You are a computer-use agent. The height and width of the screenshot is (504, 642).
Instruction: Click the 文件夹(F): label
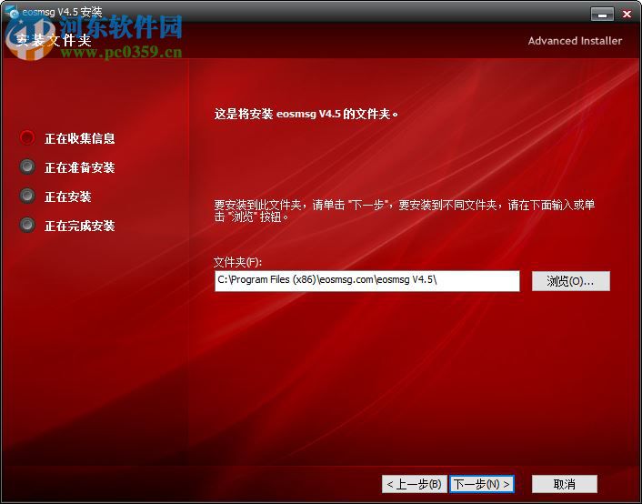point(237,262)
